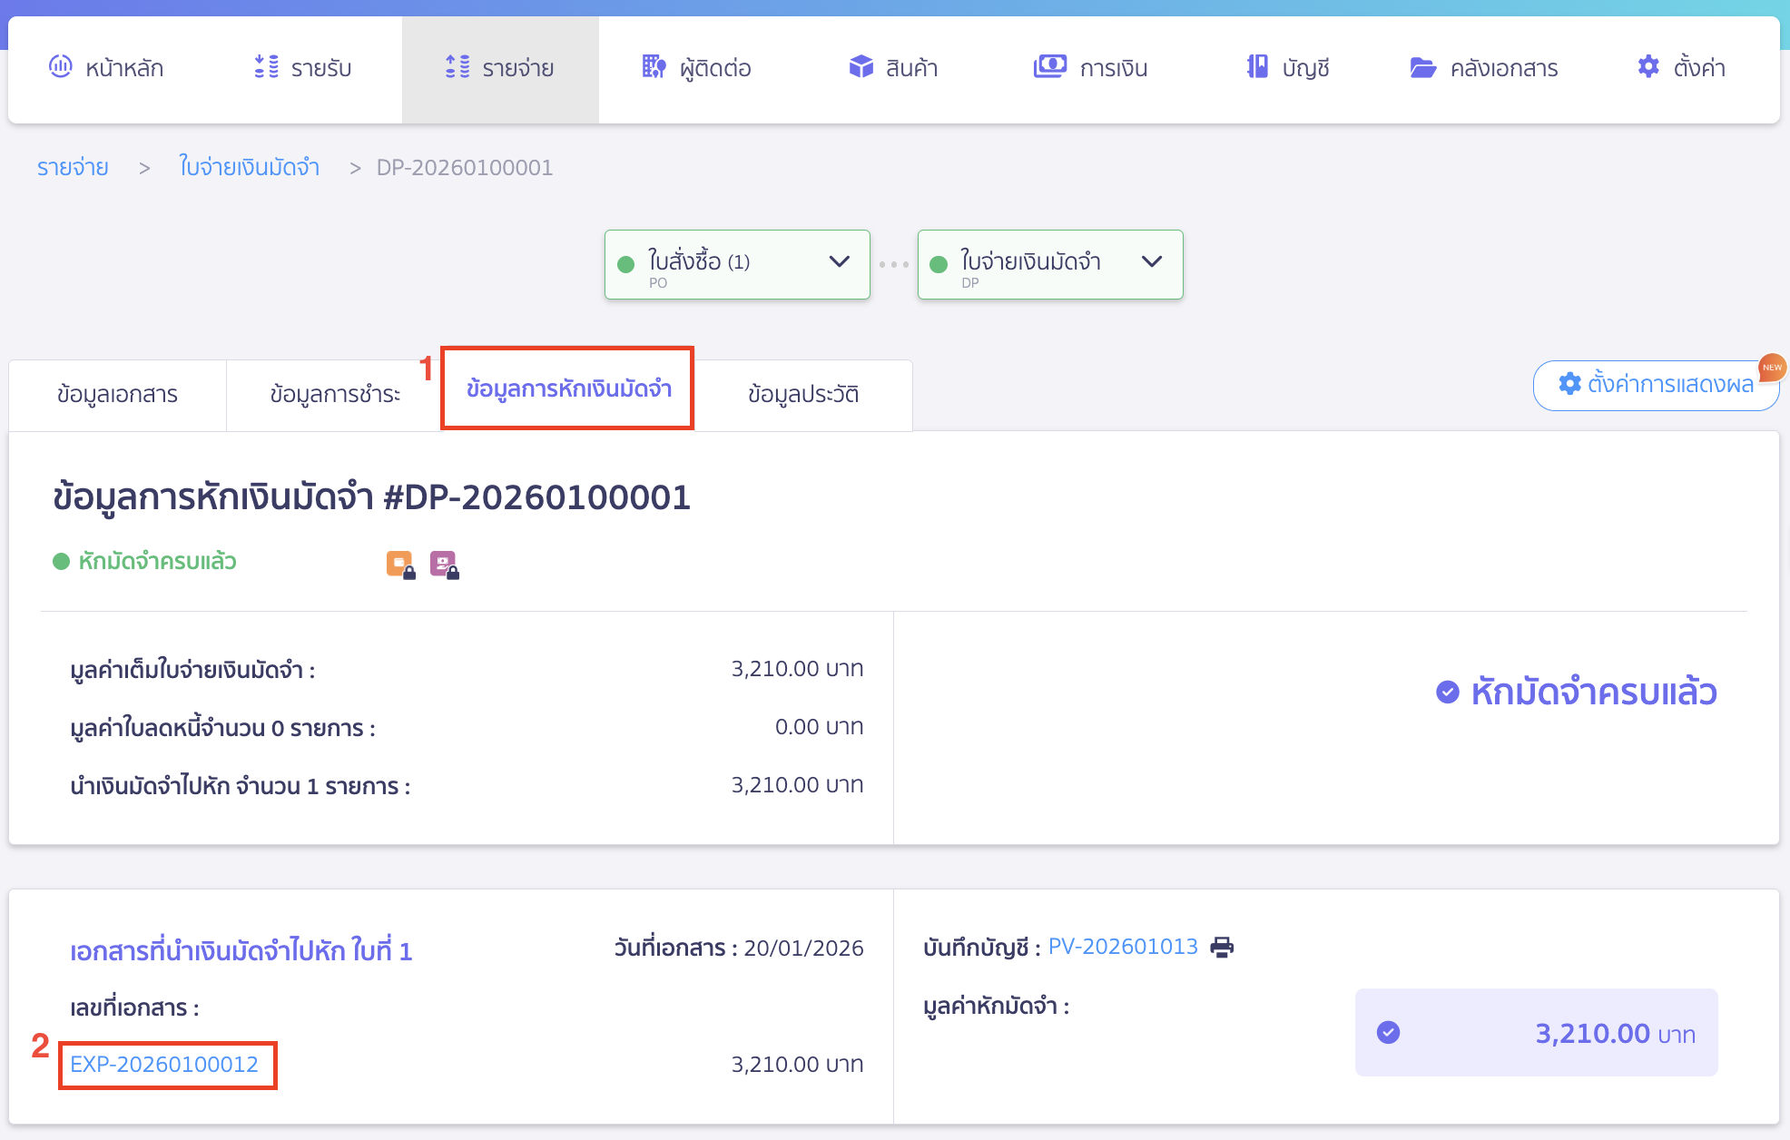Click the purple locked document icon

click(444, 565)
